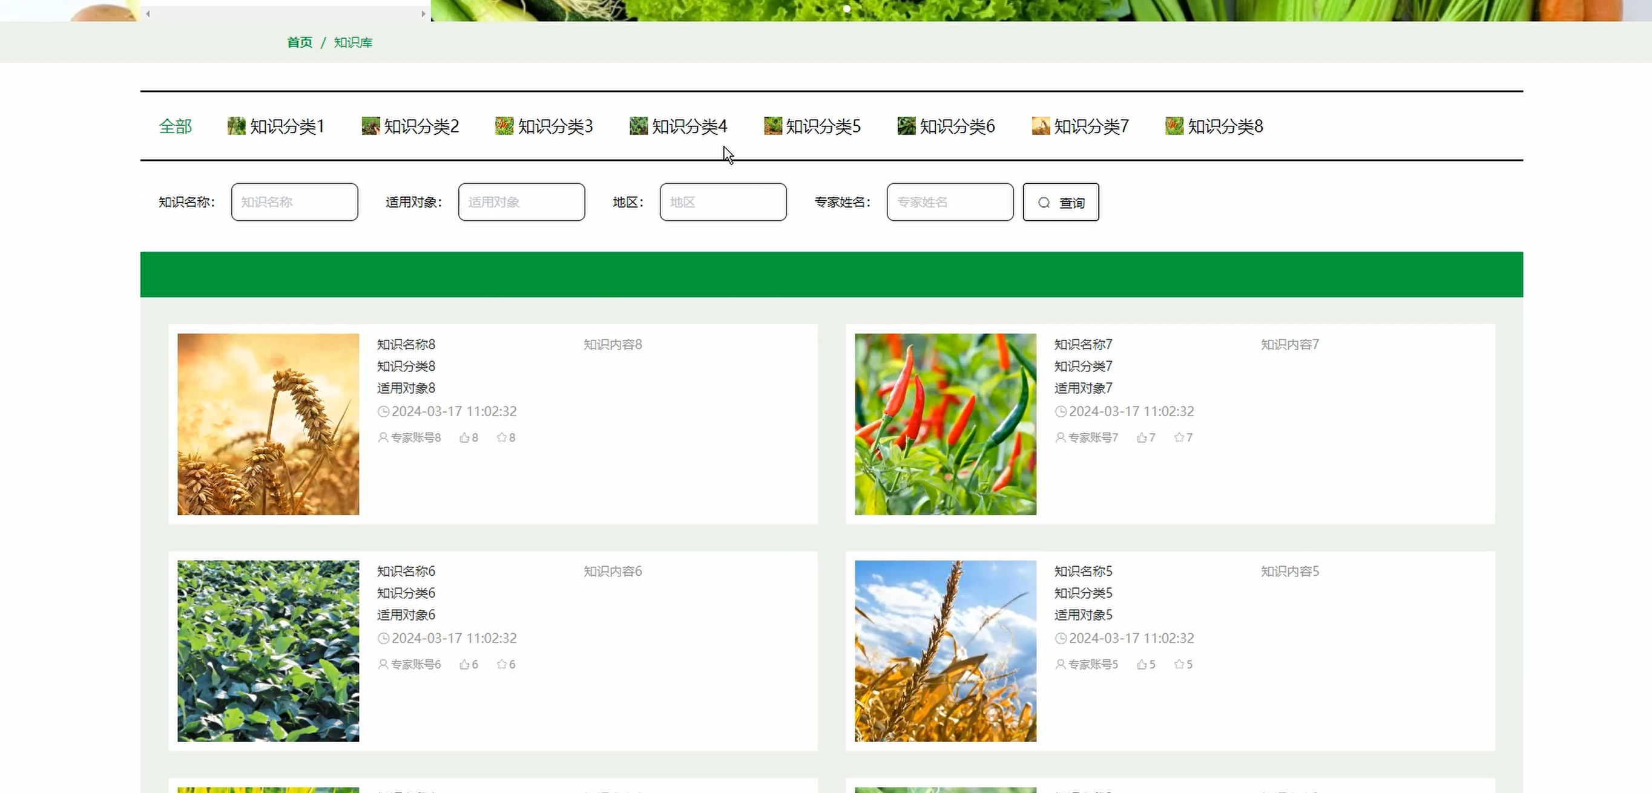The width and height of the screenshot is (1652, 793).
Task: Click user icon beside 专家账号8
Action: 383,438
